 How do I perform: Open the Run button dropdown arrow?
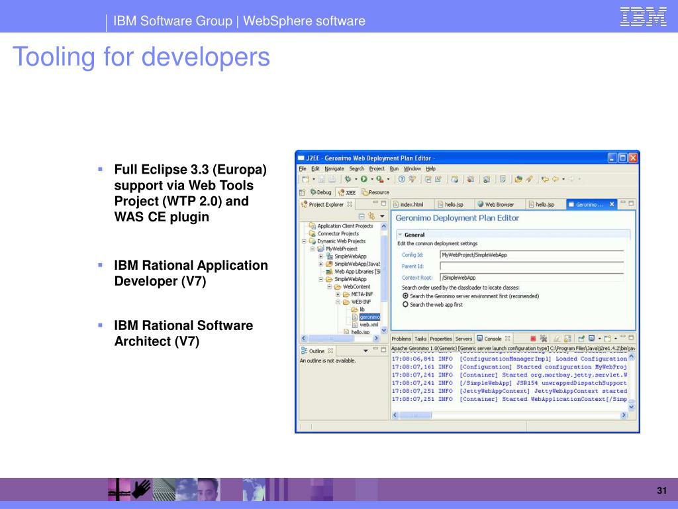(x=371, y=180)
